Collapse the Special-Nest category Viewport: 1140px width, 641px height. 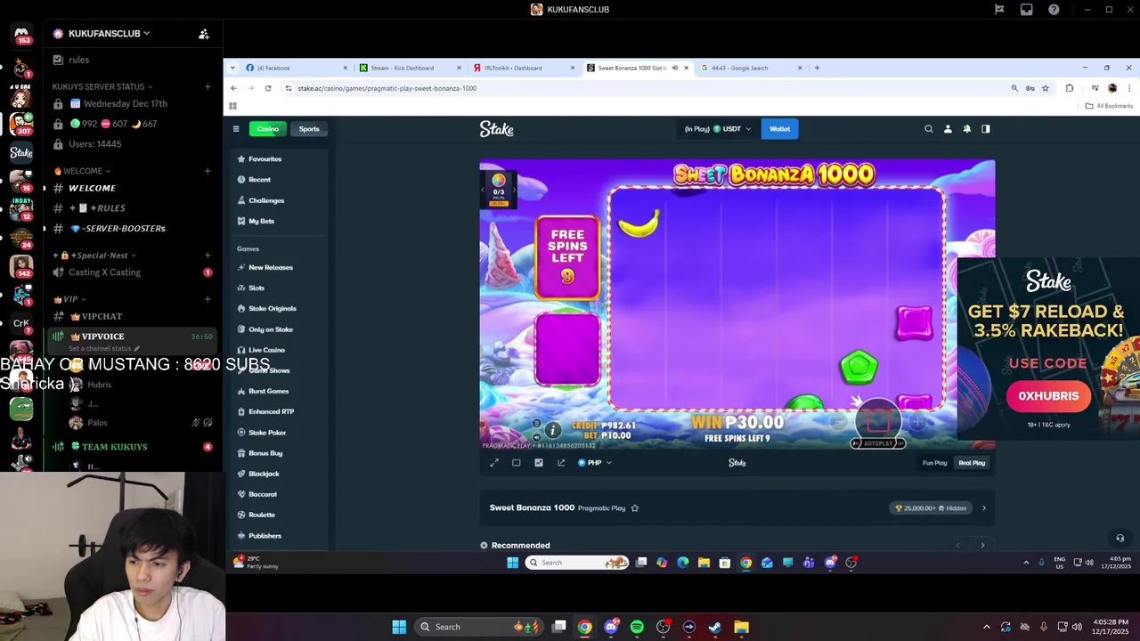(x=95, y=256)
